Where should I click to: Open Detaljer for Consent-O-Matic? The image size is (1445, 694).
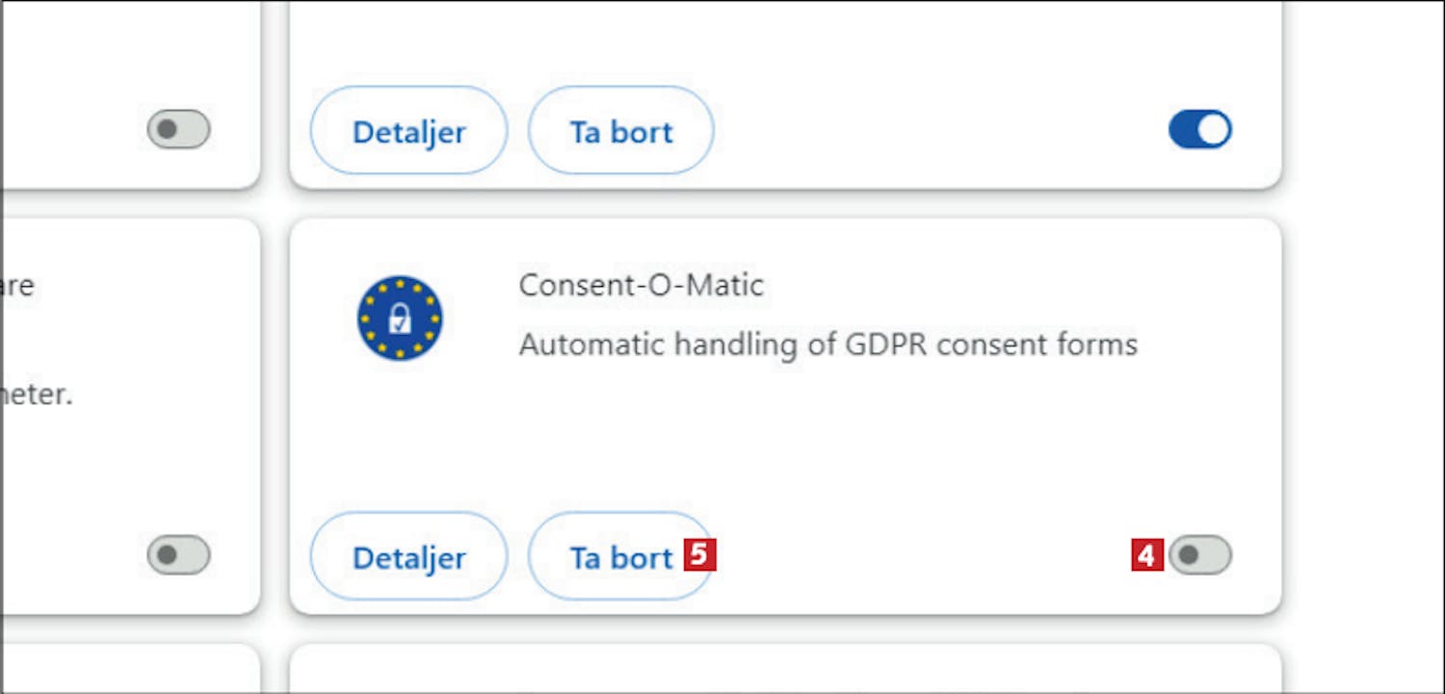click(x=408, y=557)
